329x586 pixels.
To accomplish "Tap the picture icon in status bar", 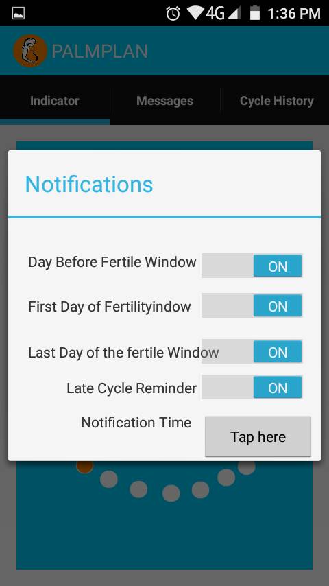I will (x=19, y=14).
